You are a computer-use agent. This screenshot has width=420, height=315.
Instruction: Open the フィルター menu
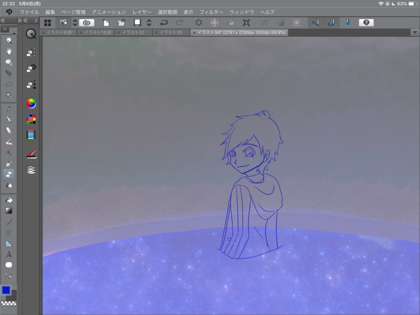[x=212, y=12]
